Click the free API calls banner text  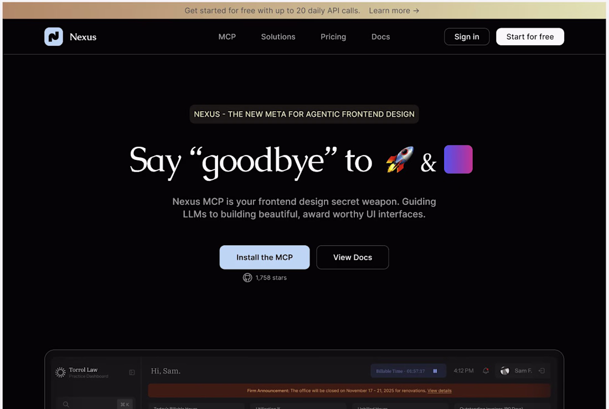(272, 11)
